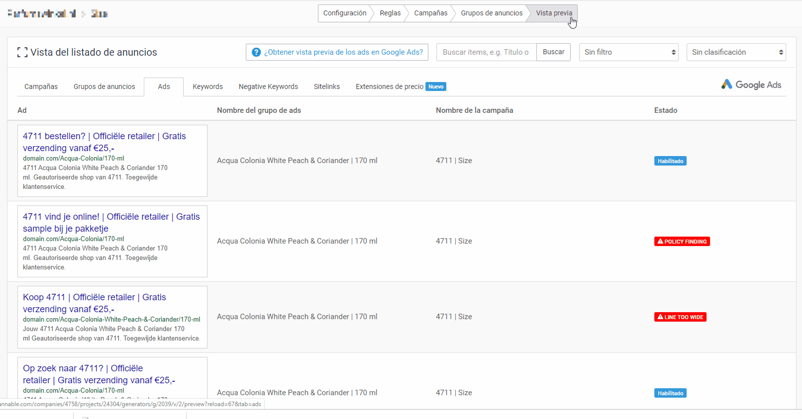The height and width of the screenshot is (419, 802).
Task: Click the POLICY FINDING warning badge
Action: coord(682,242)
